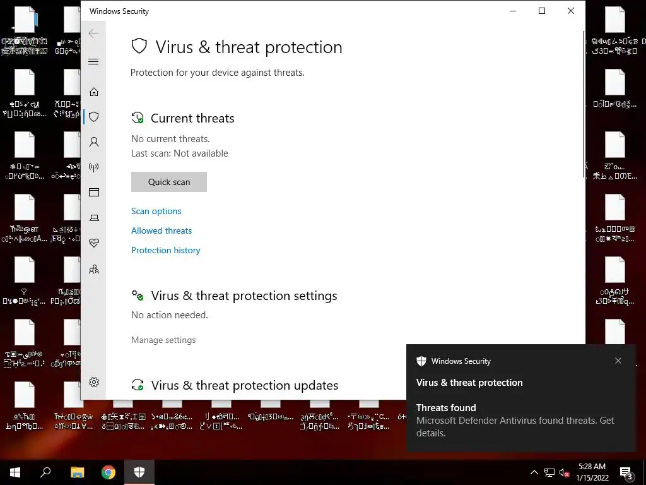Viewport: 646px width, 485px height.
Task: Close the Windows Security window
Action: tap(570, 11)
